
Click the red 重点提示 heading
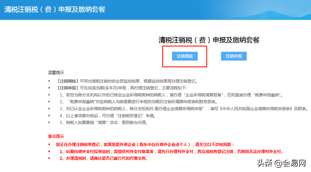56,136
